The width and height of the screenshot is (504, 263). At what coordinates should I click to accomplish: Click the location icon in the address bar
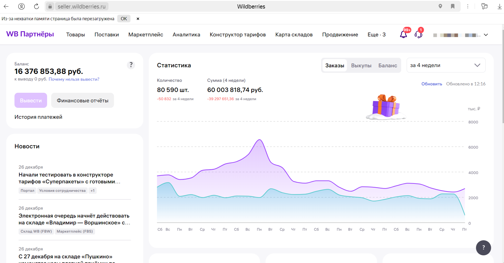441,6
